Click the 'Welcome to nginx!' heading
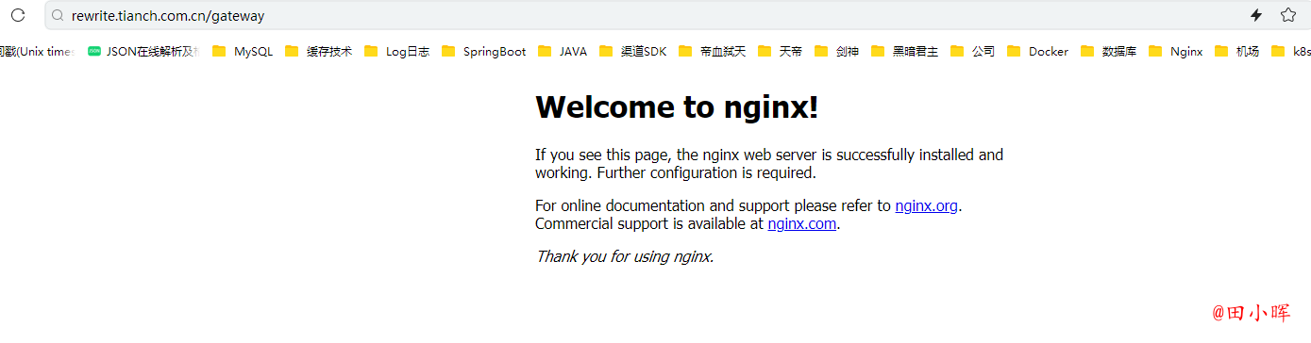 (x=677, y=107)
